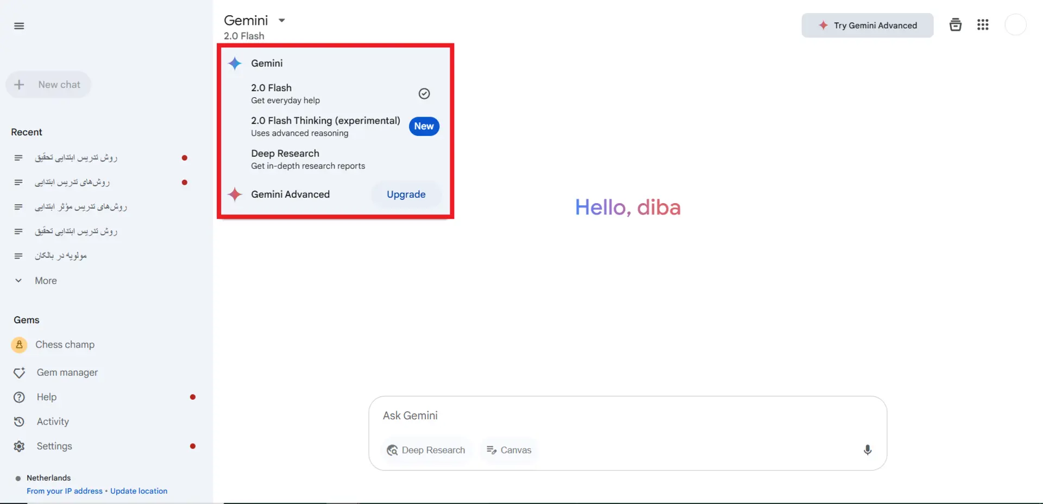The image size is (1043, 504).
Task: Collapse the sidebar with hamburger menu icon
Action: [x=19, y=26]
